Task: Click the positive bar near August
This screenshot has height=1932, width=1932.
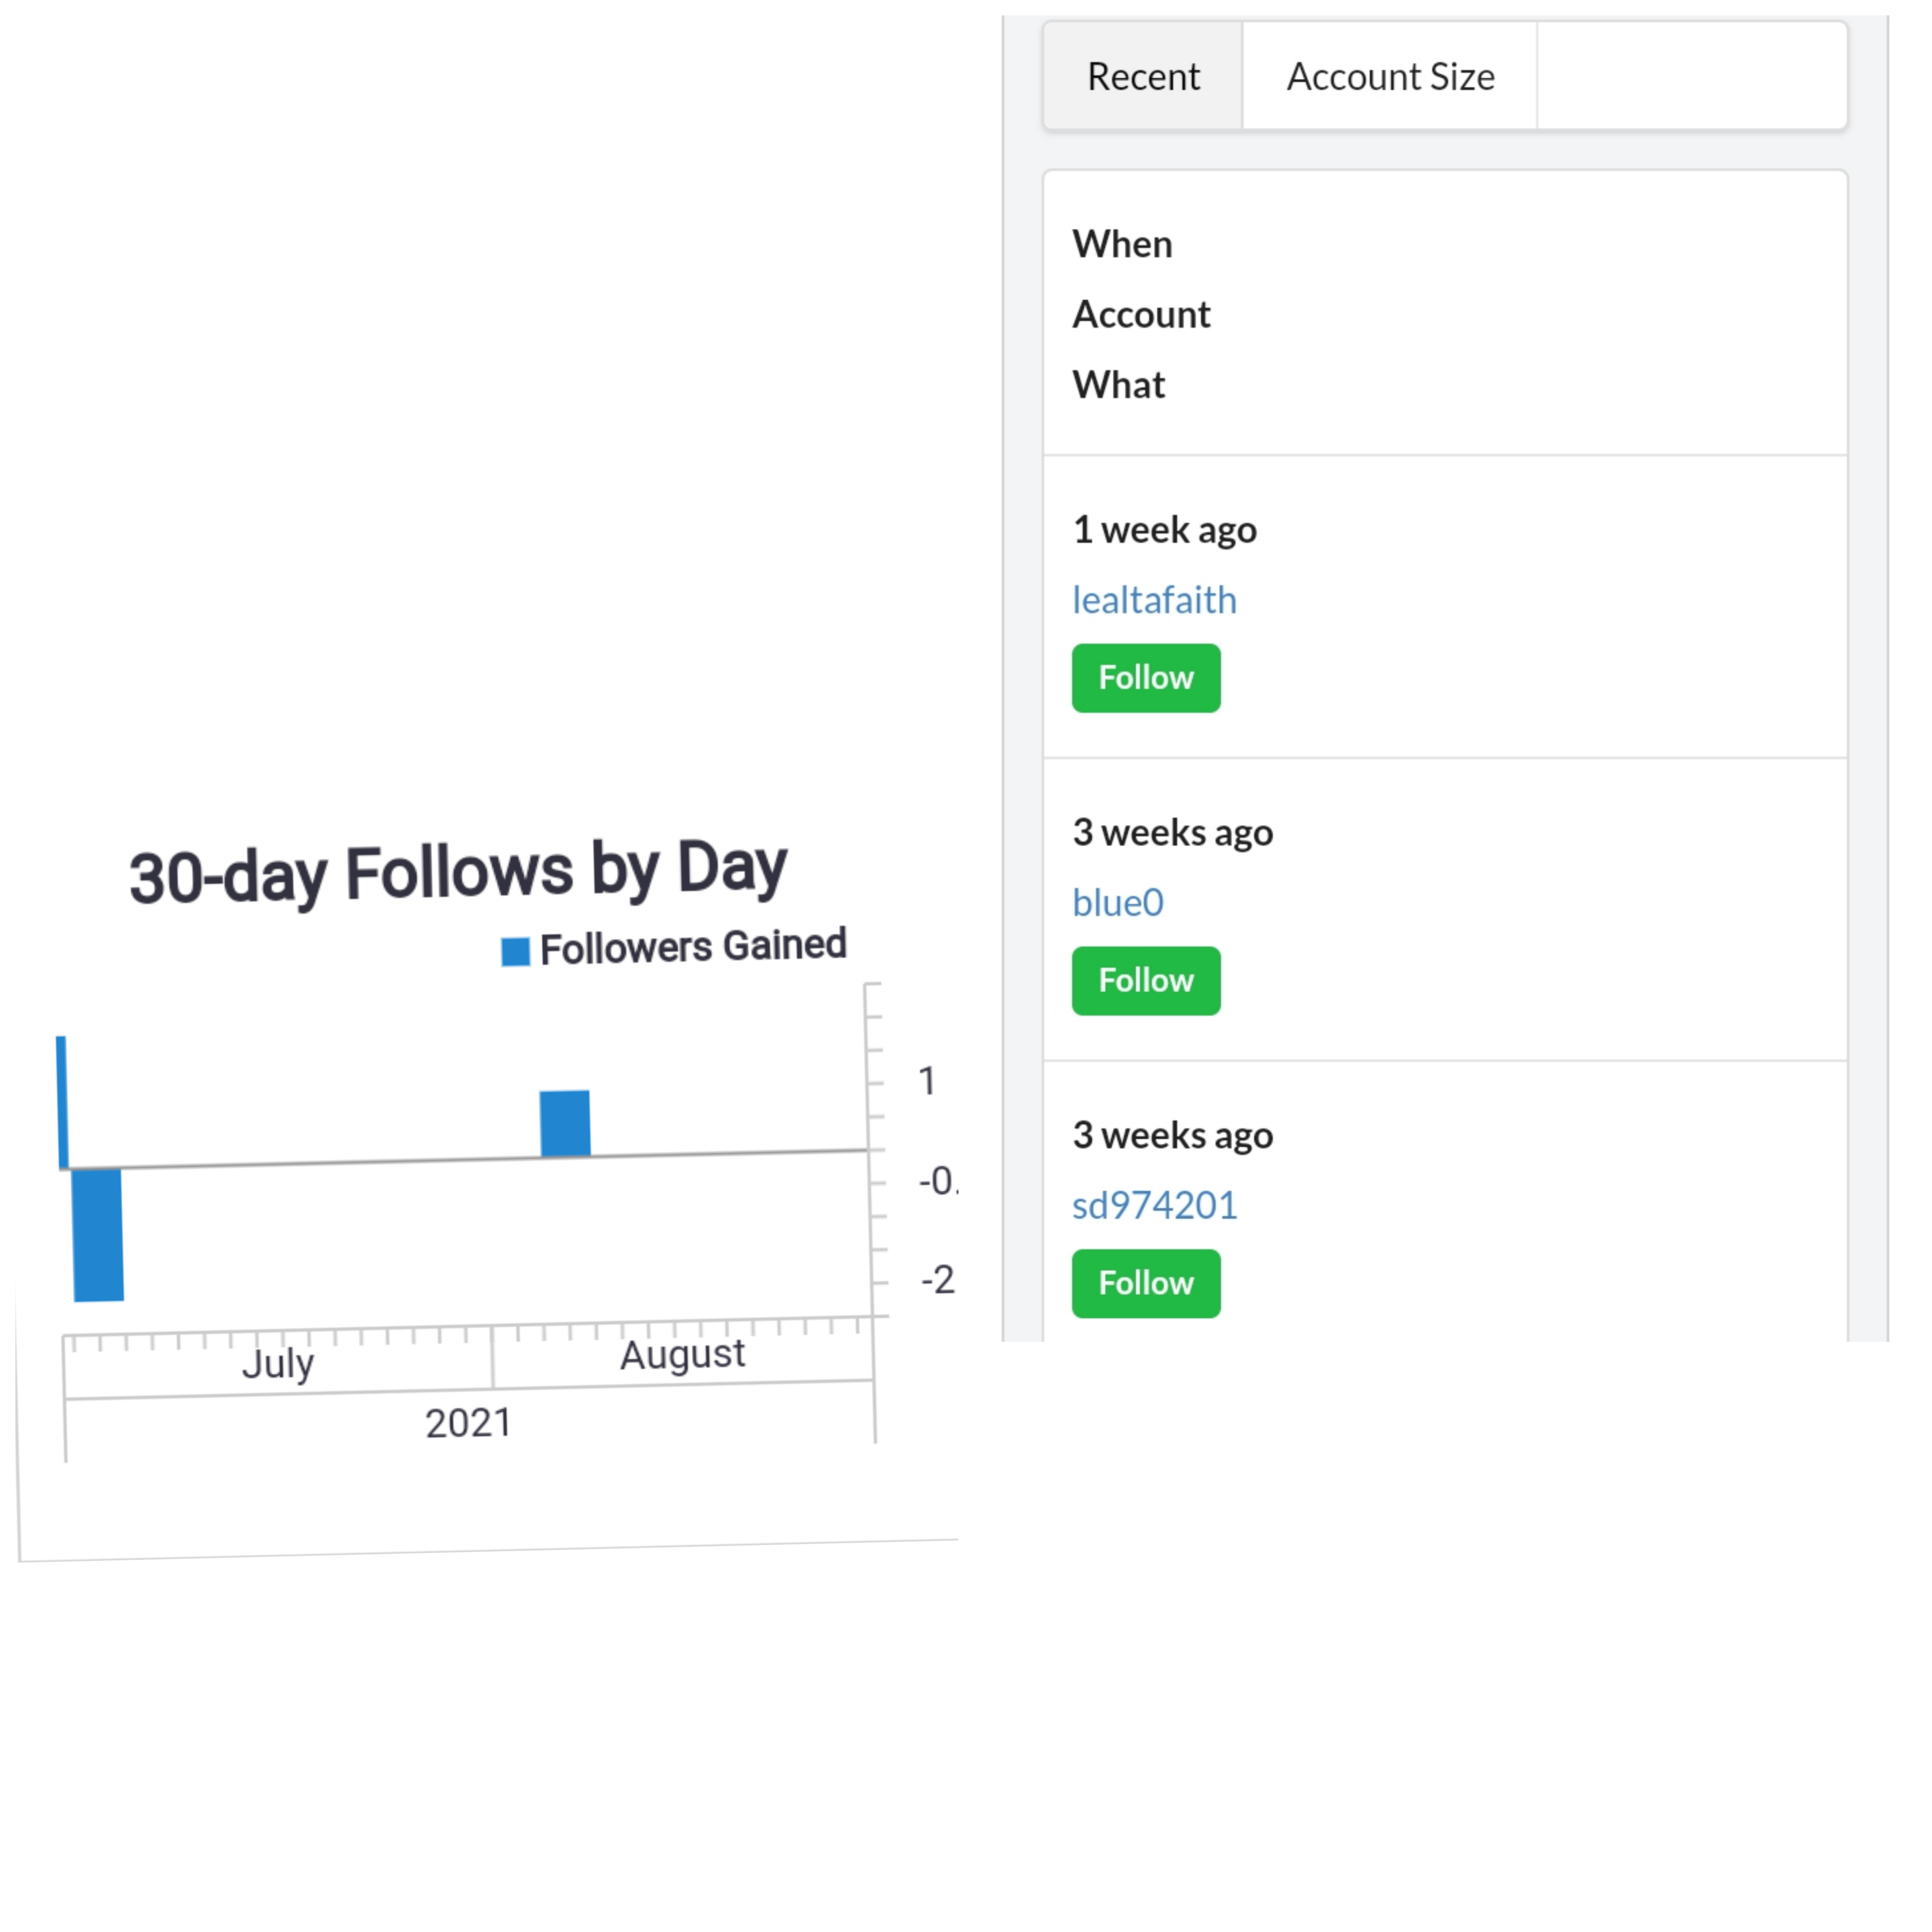Action: (x=565, y=1123)
